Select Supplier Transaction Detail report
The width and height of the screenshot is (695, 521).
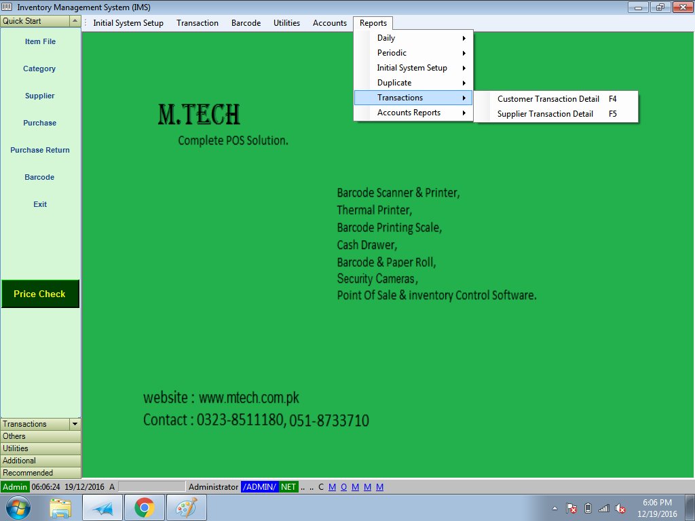pos(545,114)
